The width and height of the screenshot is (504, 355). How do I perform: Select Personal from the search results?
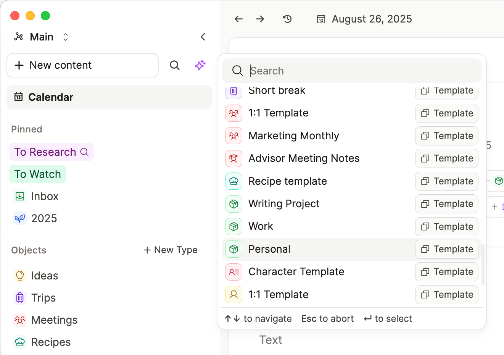[x=269, y=249]
